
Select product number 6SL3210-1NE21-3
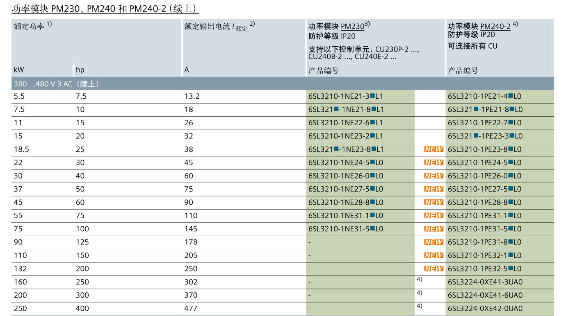tap(345, 97)
